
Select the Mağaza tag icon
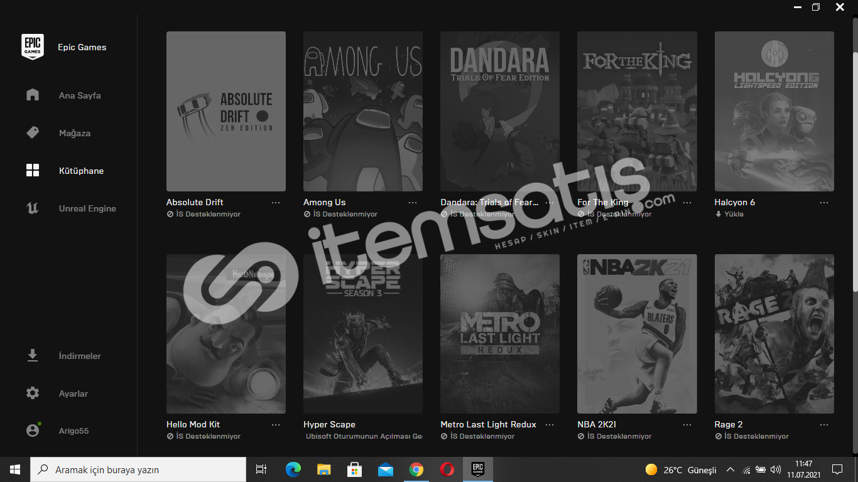pyautogui.click(x=33, y=132)
